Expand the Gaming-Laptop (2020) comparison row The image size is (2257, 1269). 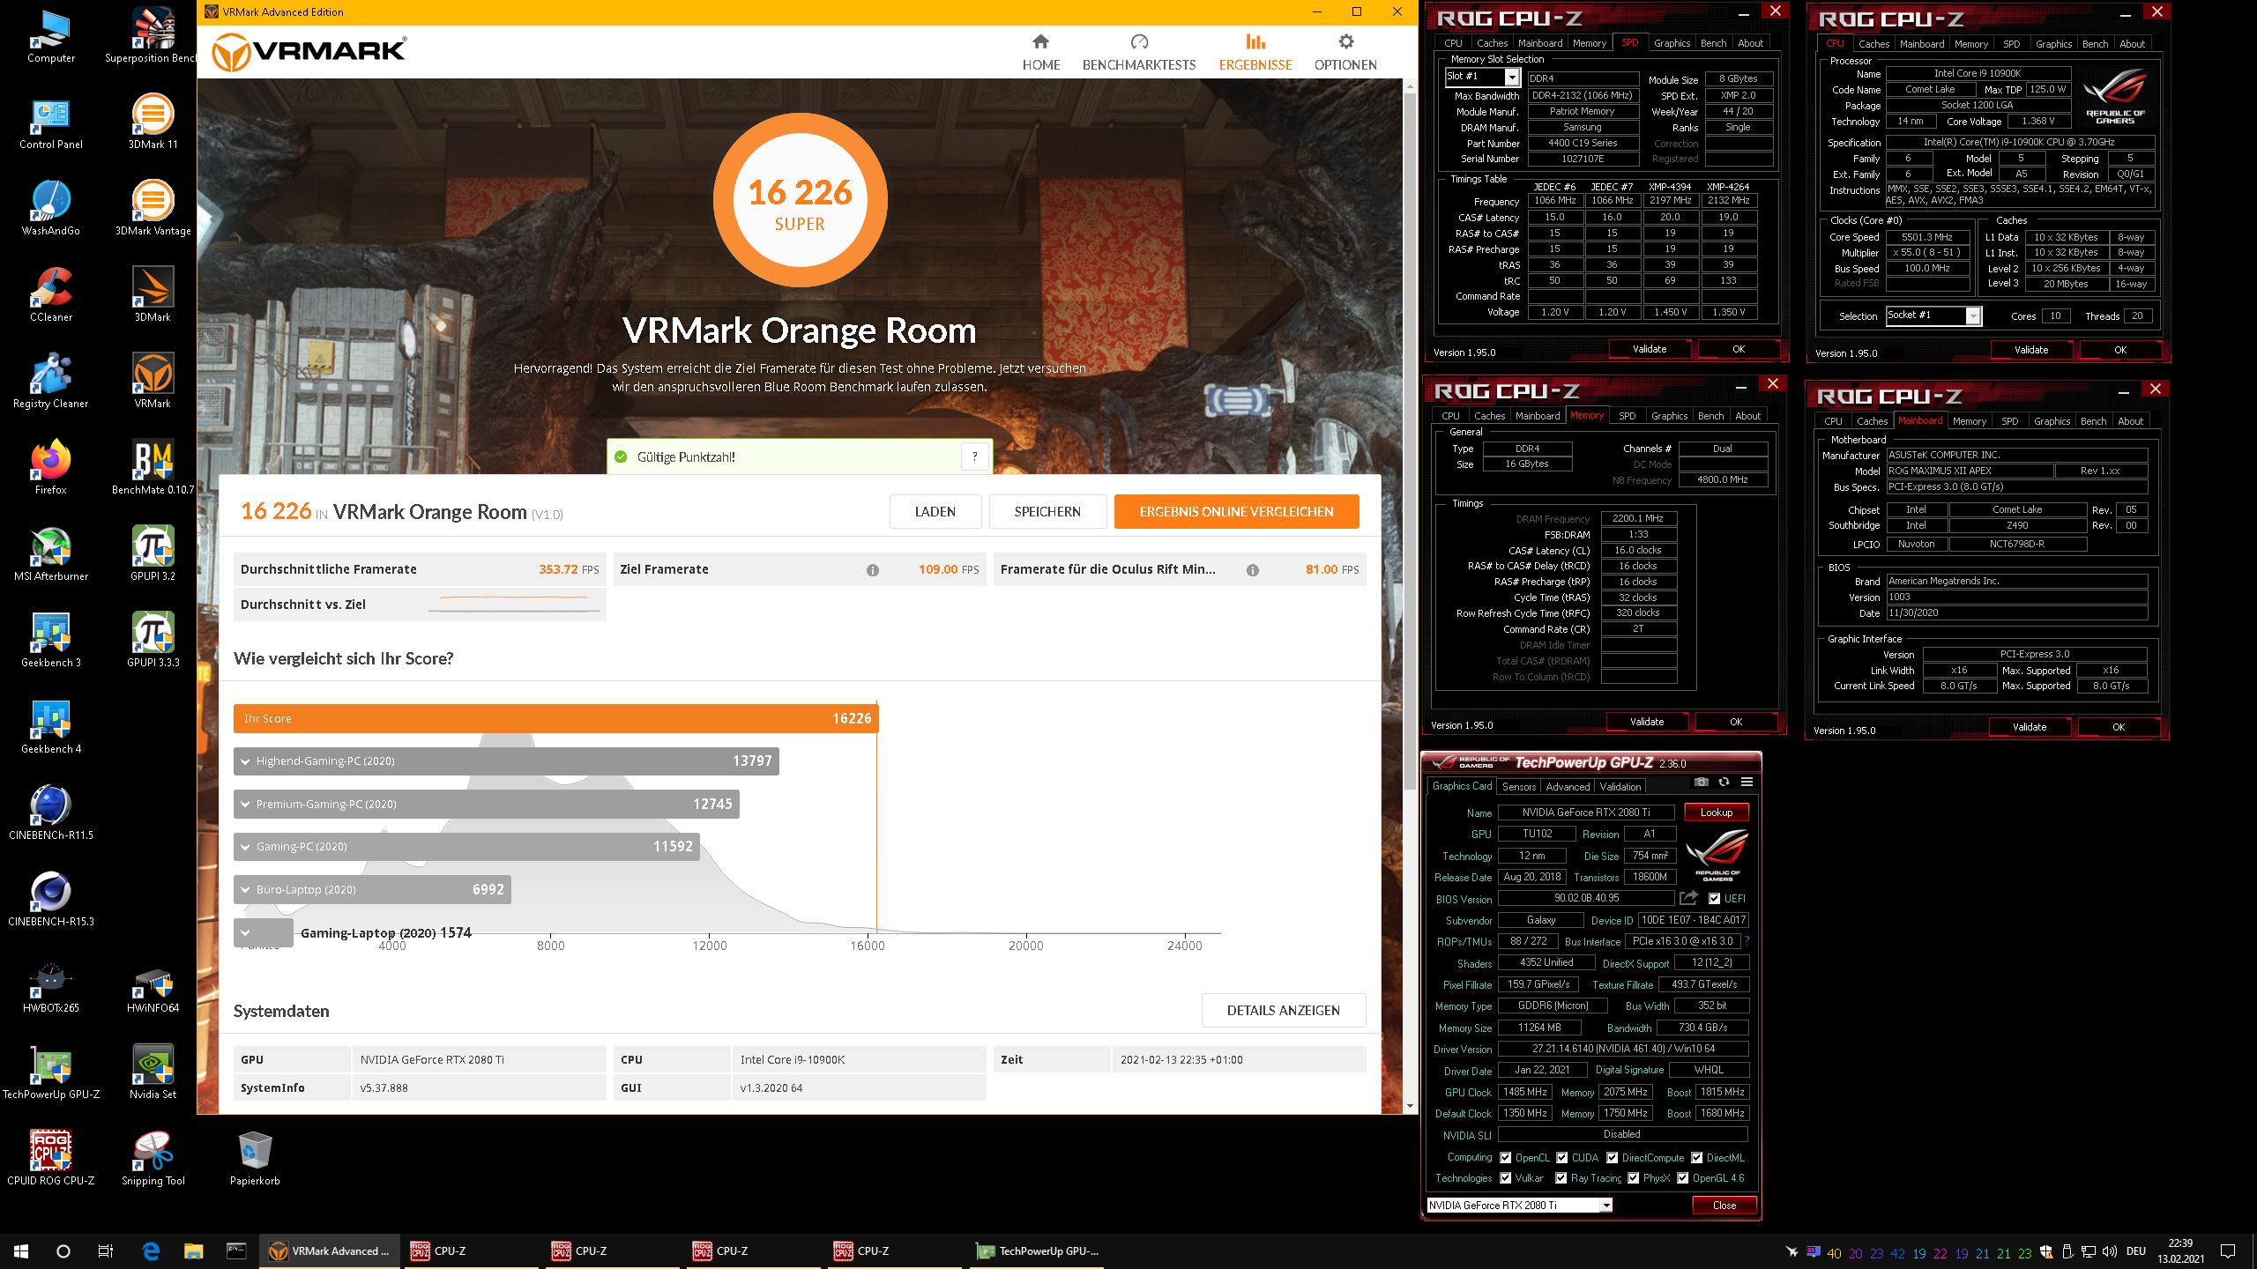[x=264, y=932]
